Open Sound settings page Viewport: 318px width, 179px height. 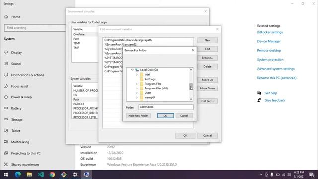pos(16,64)
